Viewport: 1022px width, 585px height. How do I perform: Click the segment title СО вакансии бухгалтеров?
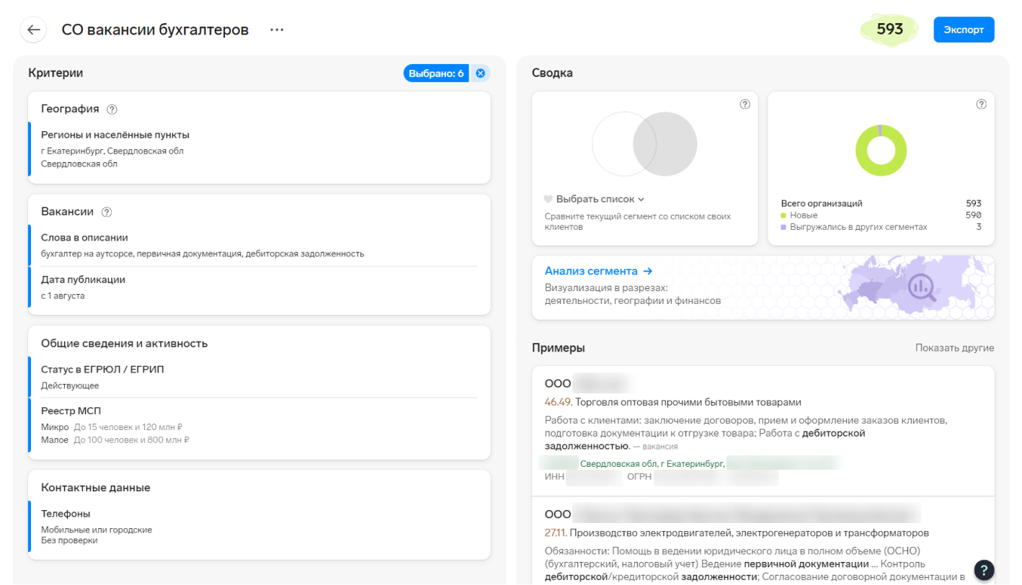(155, 30)
